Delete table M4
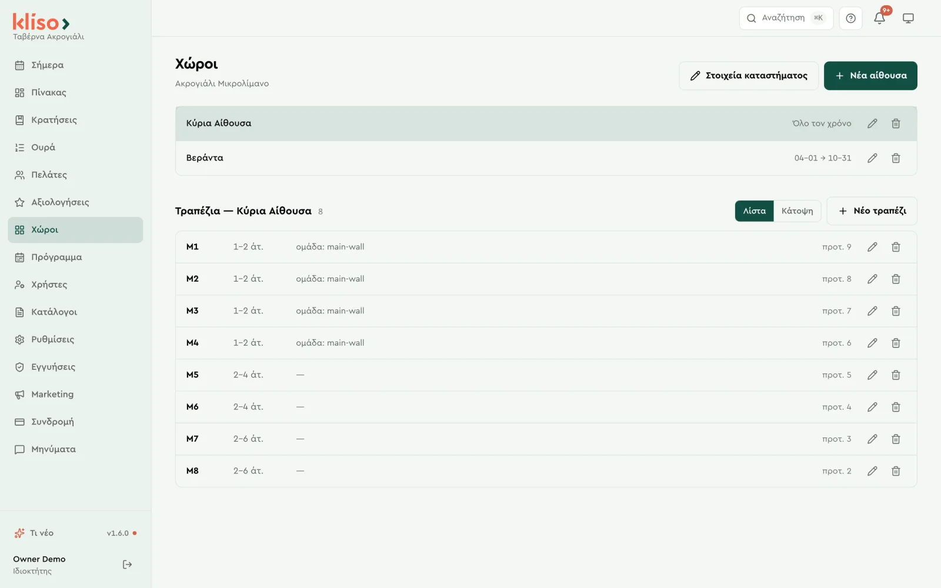Screen dimensions: 941x588 coord(896,343)
